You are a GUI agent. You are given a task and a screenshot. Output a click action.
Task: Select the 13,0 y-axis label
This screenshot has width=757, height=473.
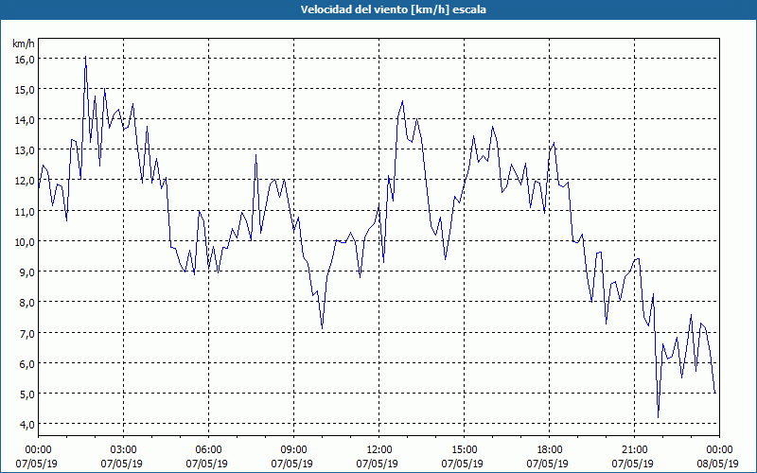25,150
